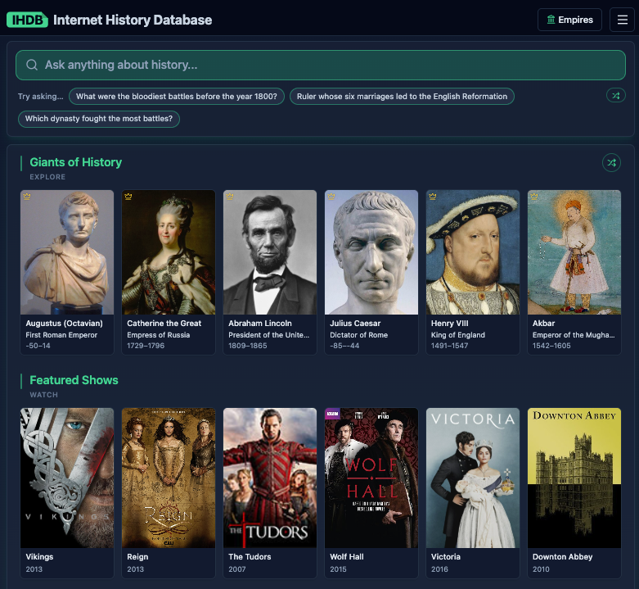Click the 1809–1865 date text
This screenshot has height=589, width=639.
tap(248, 346)
